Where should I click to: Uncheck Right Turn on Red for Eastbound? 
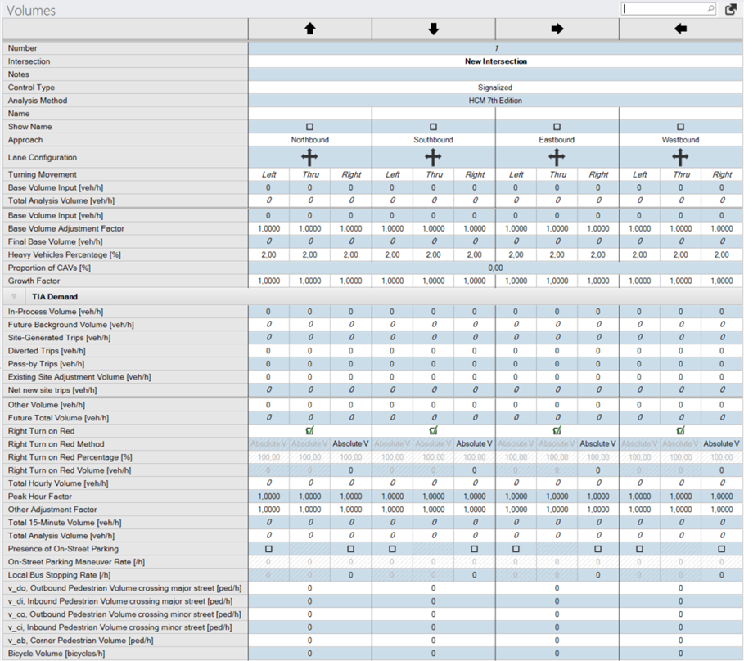(557, 430)
